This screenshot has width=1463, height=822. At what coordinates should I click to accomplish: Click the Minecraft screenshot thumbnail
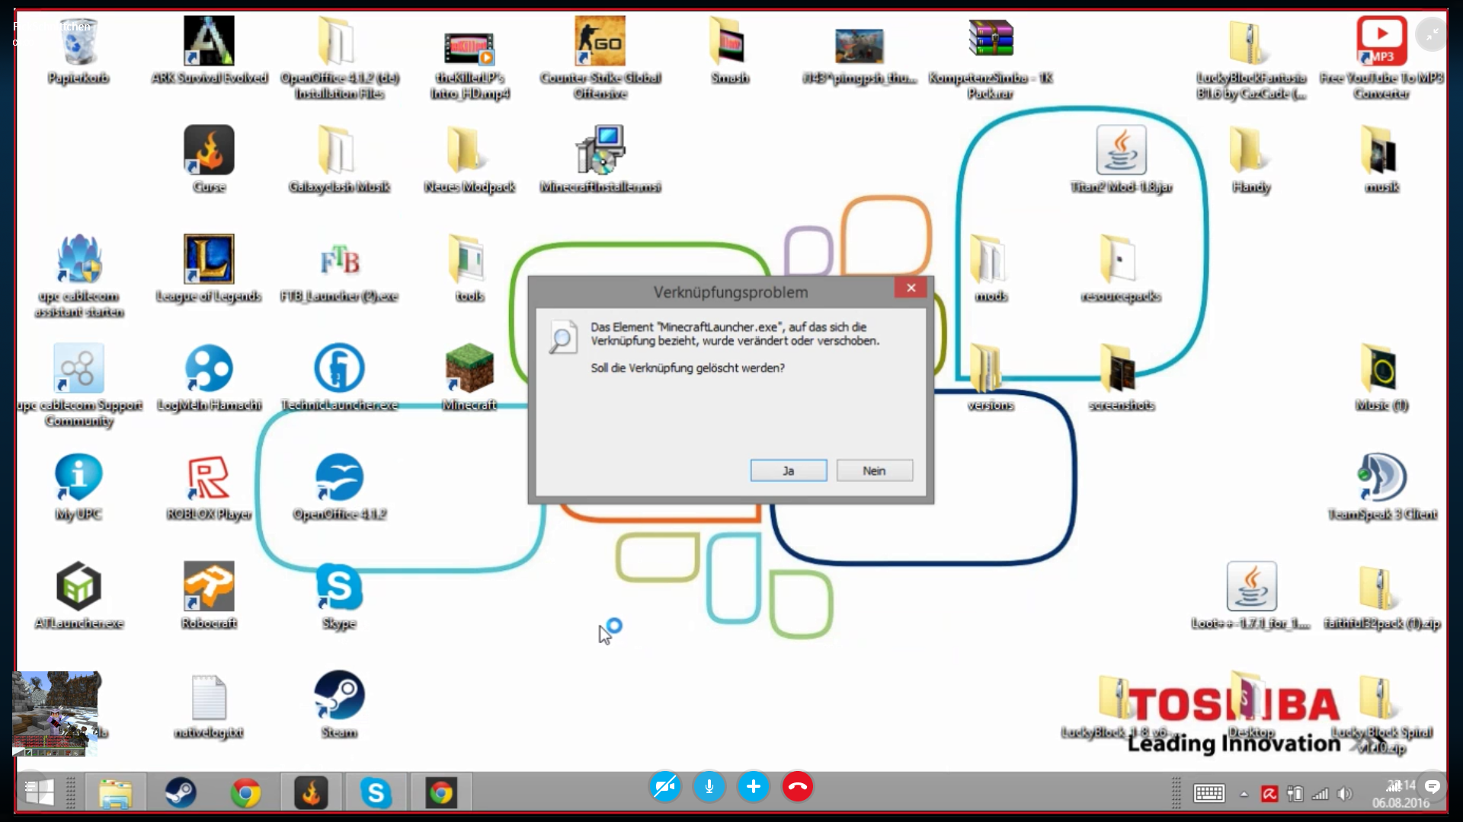coord(56,713)
